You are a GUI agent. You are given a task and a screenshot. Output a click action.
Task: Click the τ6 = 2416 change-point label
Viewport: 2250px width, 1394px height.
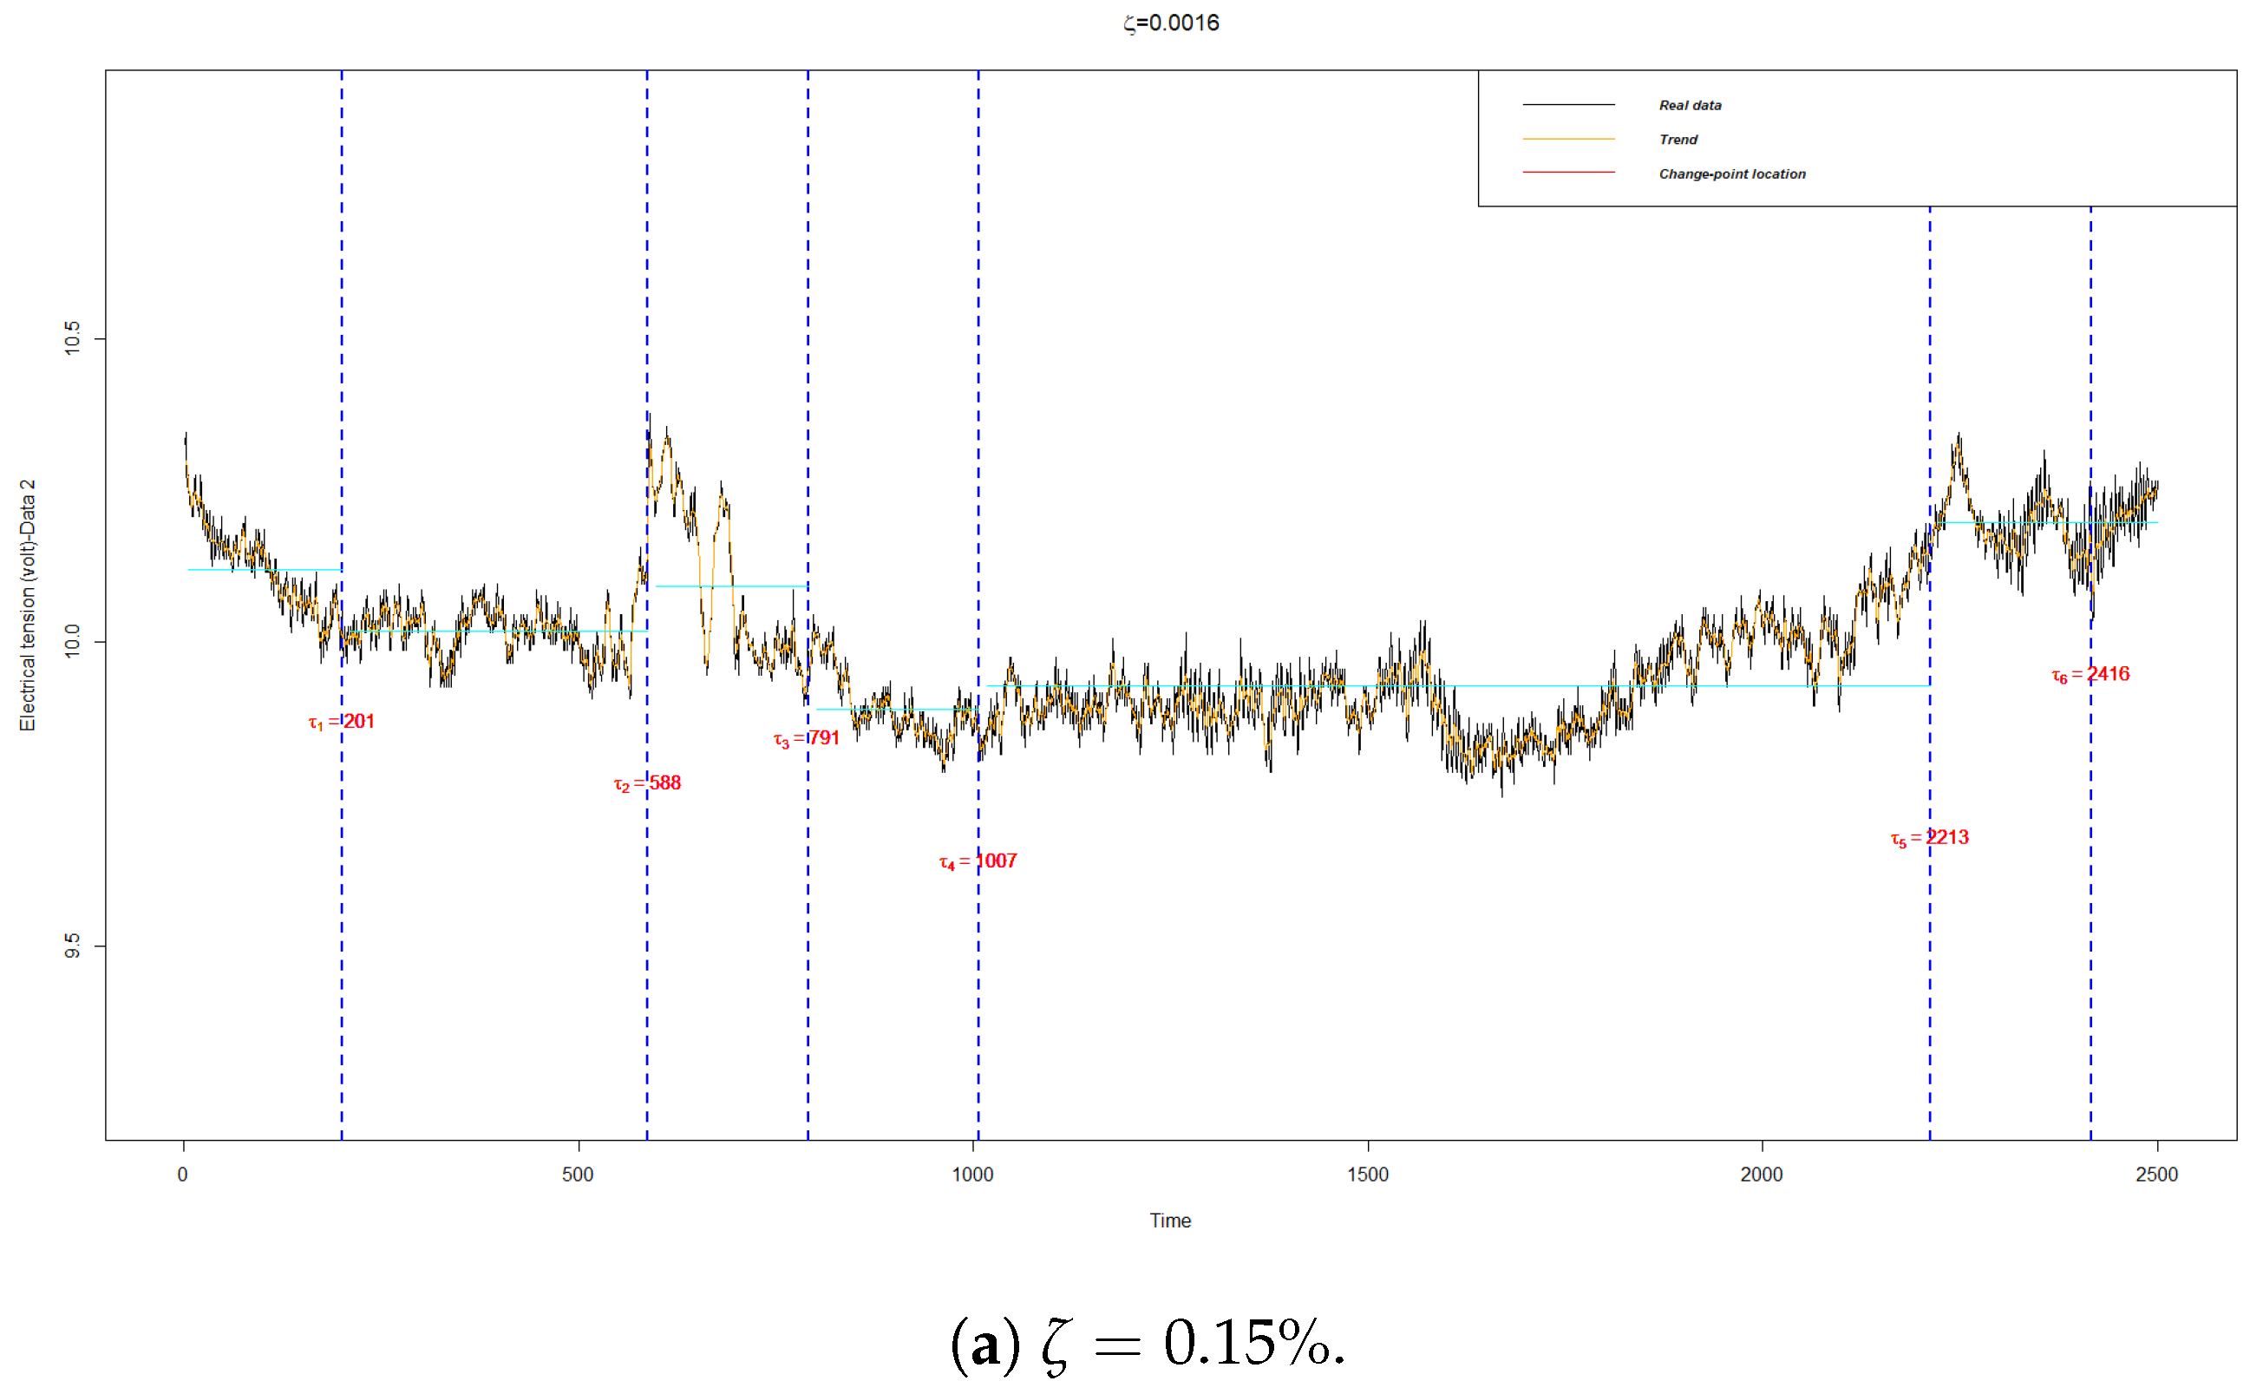(x=2090, y=675)
